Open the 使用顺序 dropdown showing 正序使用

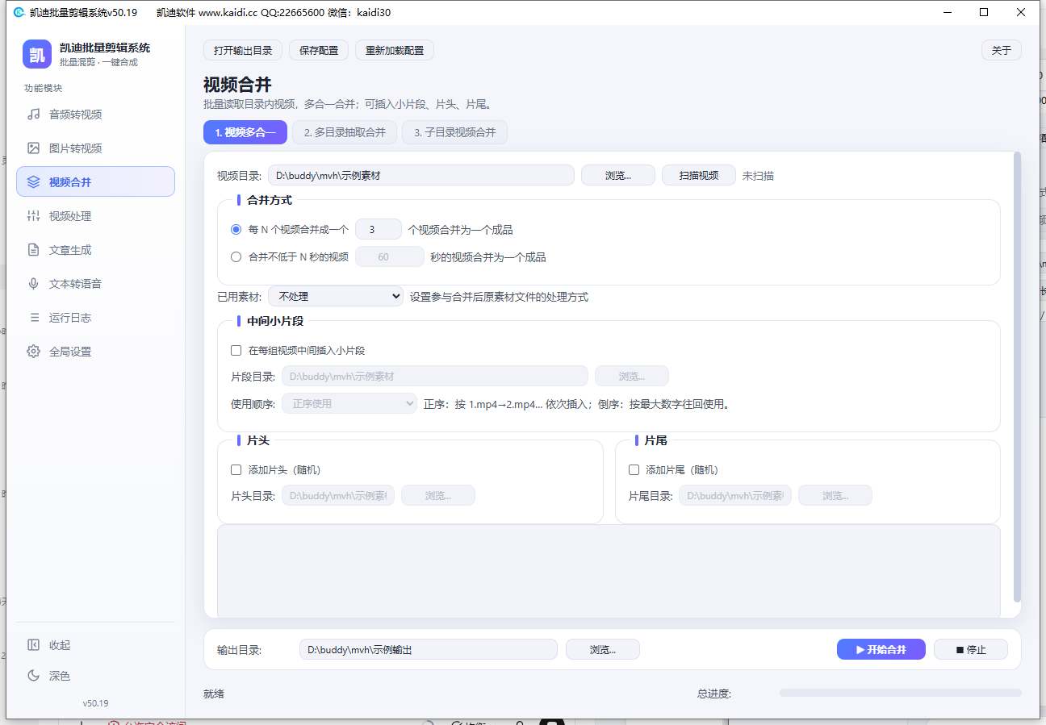point(349,403)
